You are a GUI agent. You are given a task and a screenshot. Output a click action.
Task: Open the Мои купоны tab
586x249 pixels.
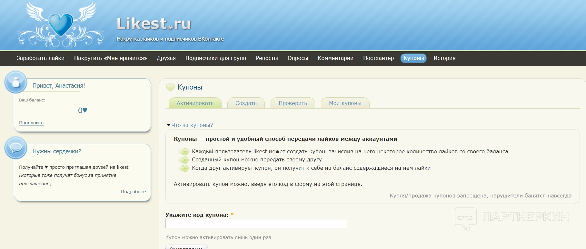pyautogui.click(x=345, y=103)
